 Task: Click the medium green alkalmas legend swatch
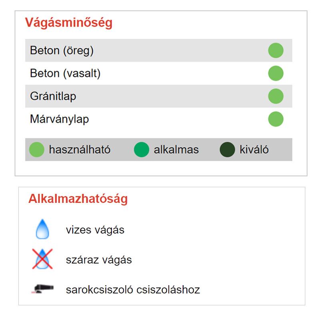pyautogui.click(x=141, y=150)
